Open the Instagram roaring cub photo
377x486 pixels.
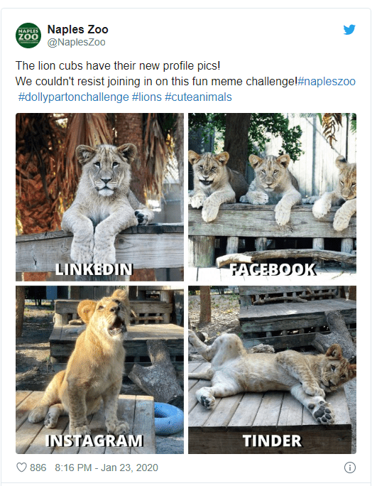click(99, 369)
